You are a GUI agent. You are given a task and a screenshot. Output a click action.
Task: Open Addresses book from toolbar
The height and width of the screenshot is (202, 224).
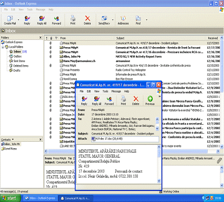123,20
